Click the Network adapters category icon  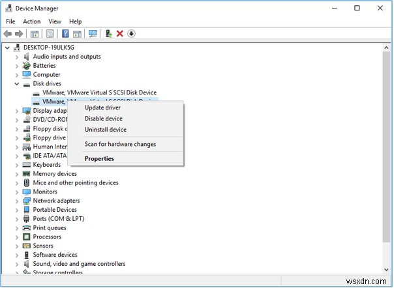click(x=26, y=201)
